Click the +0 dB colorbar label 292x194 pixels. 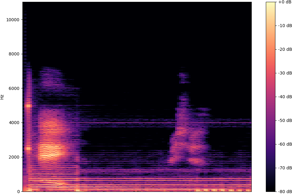point(285,2)
